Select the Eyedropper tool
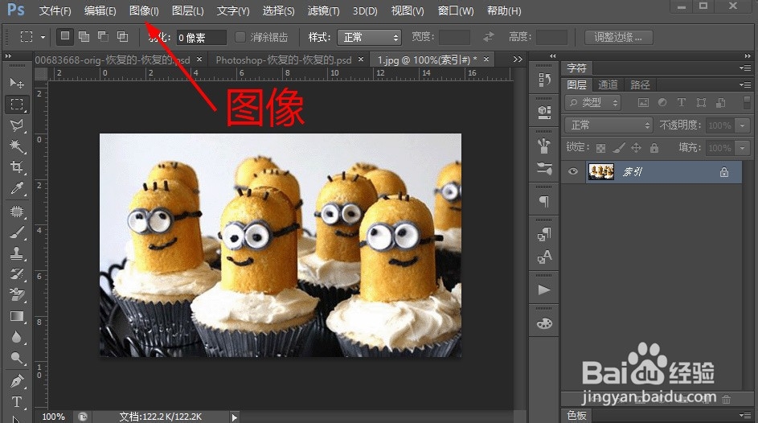 click(17, 188)
